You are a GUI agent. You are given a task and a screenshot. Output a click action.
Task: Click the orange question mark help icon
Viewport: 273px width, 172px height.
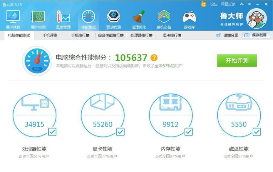(x=154, y=58)
